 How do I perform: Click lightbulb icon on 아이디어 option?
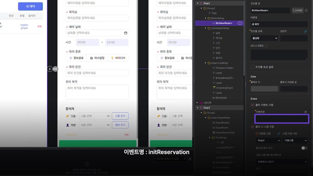[112, 58]
